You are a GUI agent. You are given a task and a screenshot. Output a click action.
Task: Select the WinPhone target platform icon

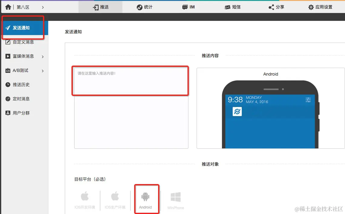coord(176,199)
